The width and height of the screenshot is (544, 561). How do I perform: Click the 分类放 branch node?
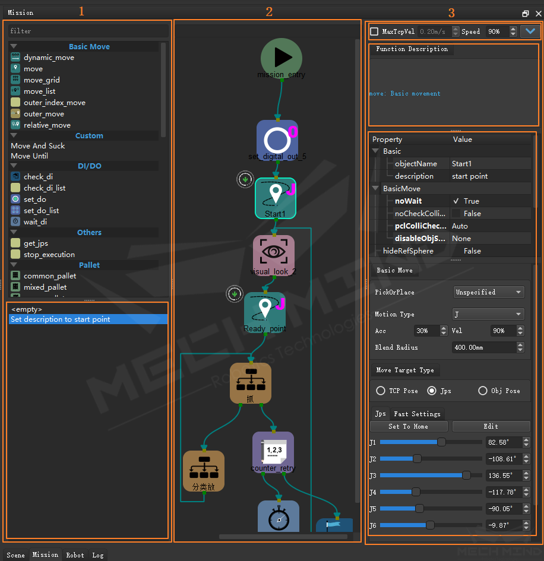coord(204,470)
